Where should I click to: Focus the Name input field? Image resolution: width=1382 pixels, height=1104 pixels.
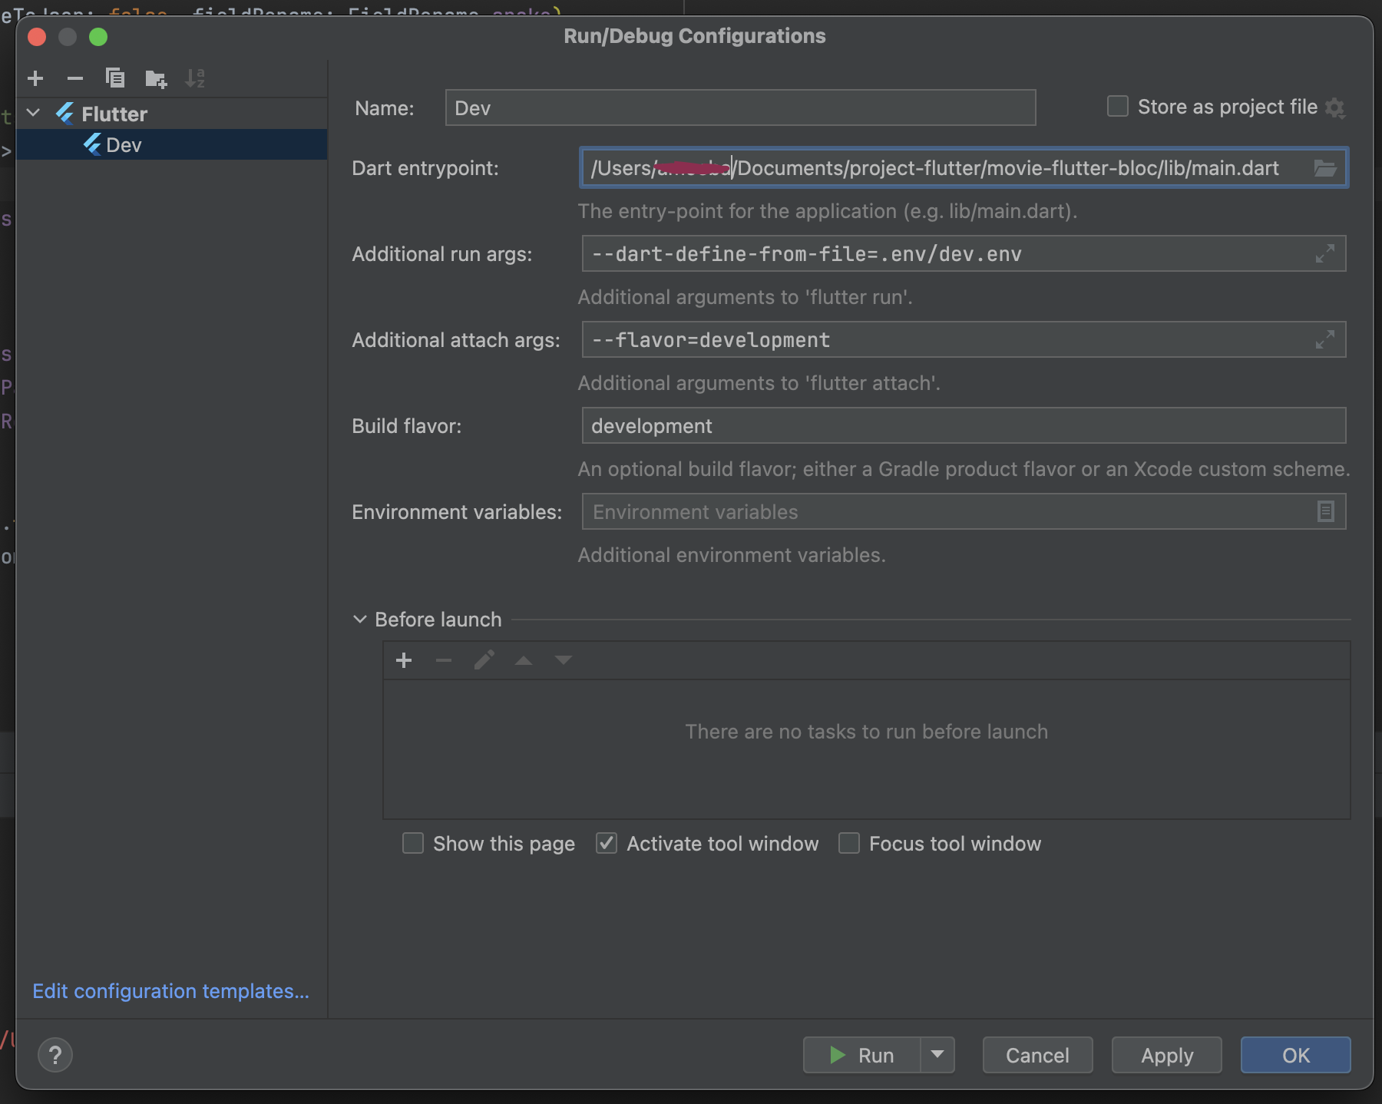740,107
